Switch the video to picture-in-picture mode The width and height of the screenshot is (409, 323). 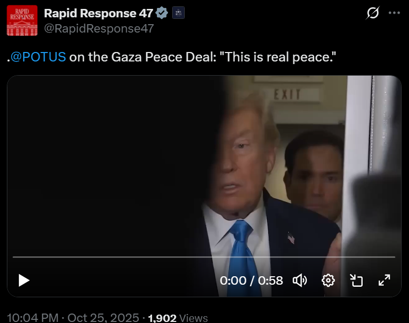tap(356, 280)
